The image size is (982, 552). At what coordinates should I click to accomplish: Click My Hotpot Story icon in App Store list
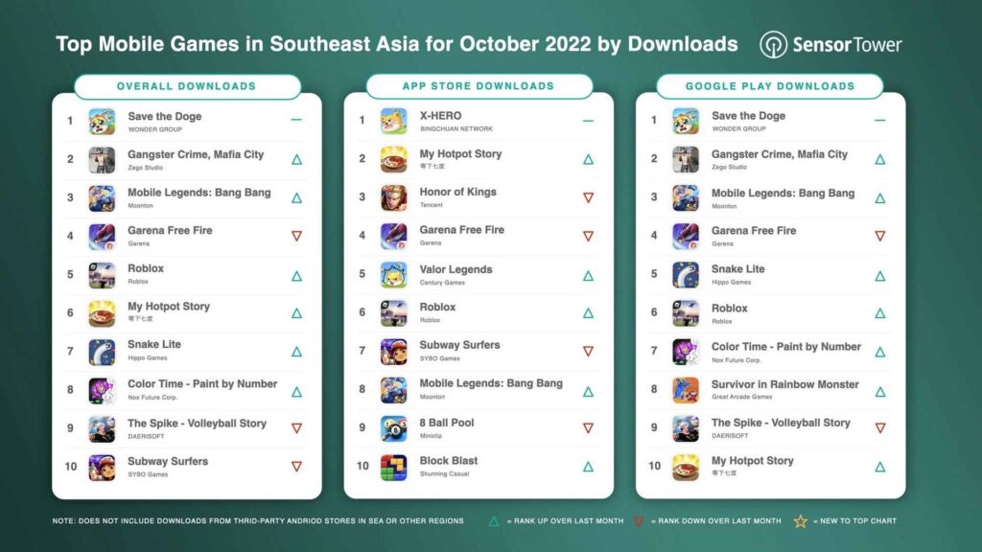(x=393, y=159)
